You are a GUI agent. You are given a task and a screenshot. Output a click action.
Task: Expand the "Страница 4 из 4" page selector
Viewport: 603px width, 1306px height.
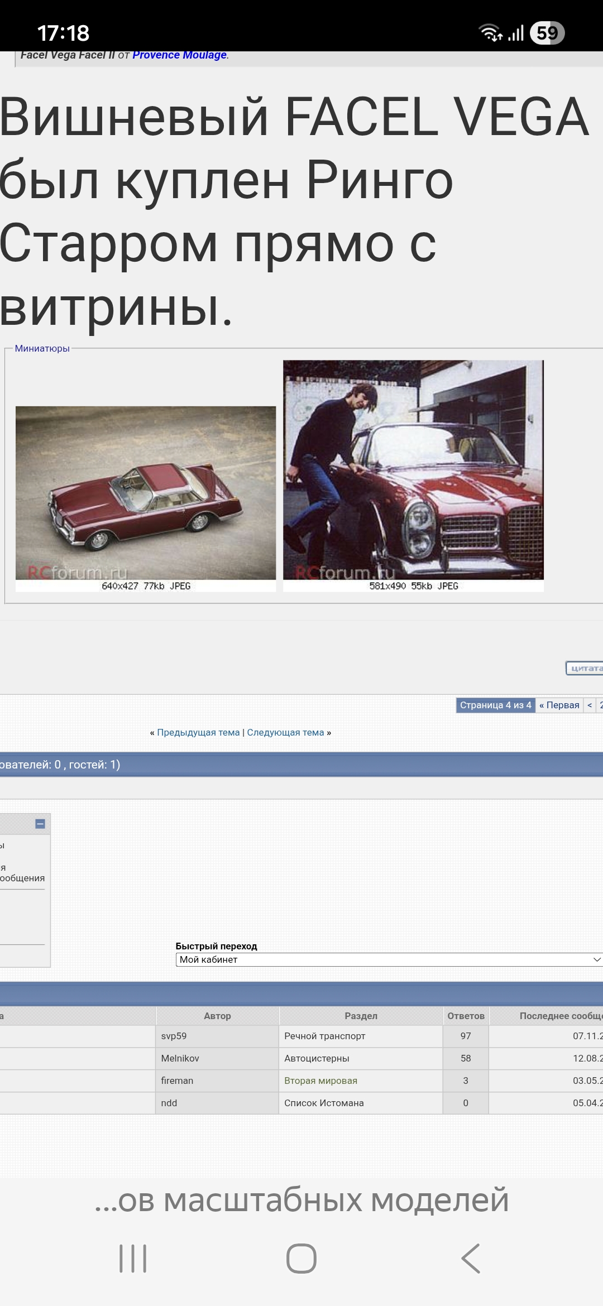495,705
